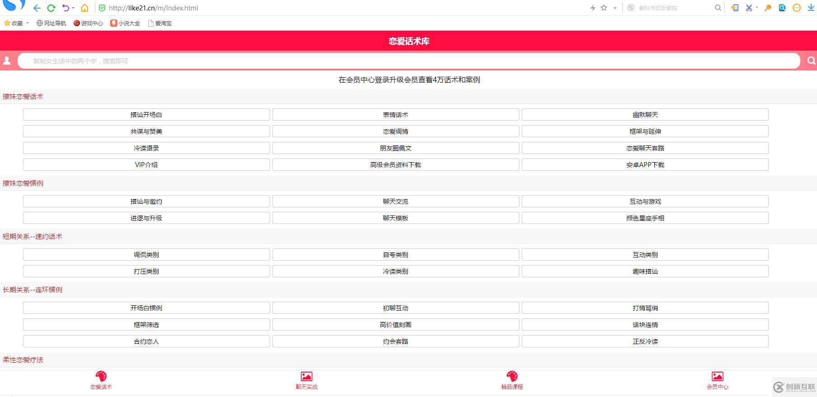
Task: Focus the browser address bar URL
Action: (154, 8)
